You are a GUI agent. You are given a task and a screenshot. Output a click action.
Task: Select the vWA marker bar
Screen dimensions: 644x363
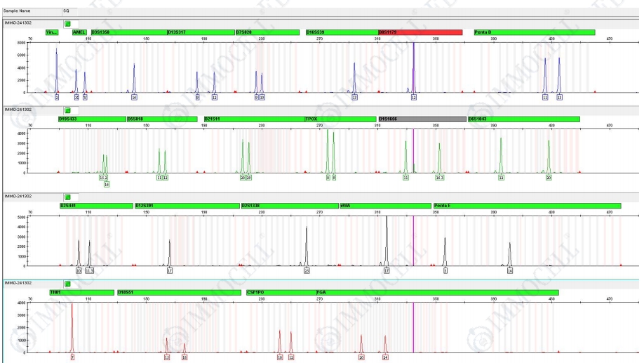[385, 206]
